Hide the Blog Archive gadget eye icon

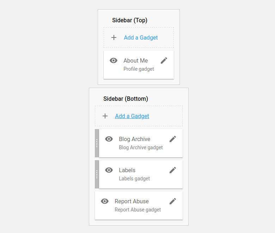pyautogui.click(x=109, y=139)
